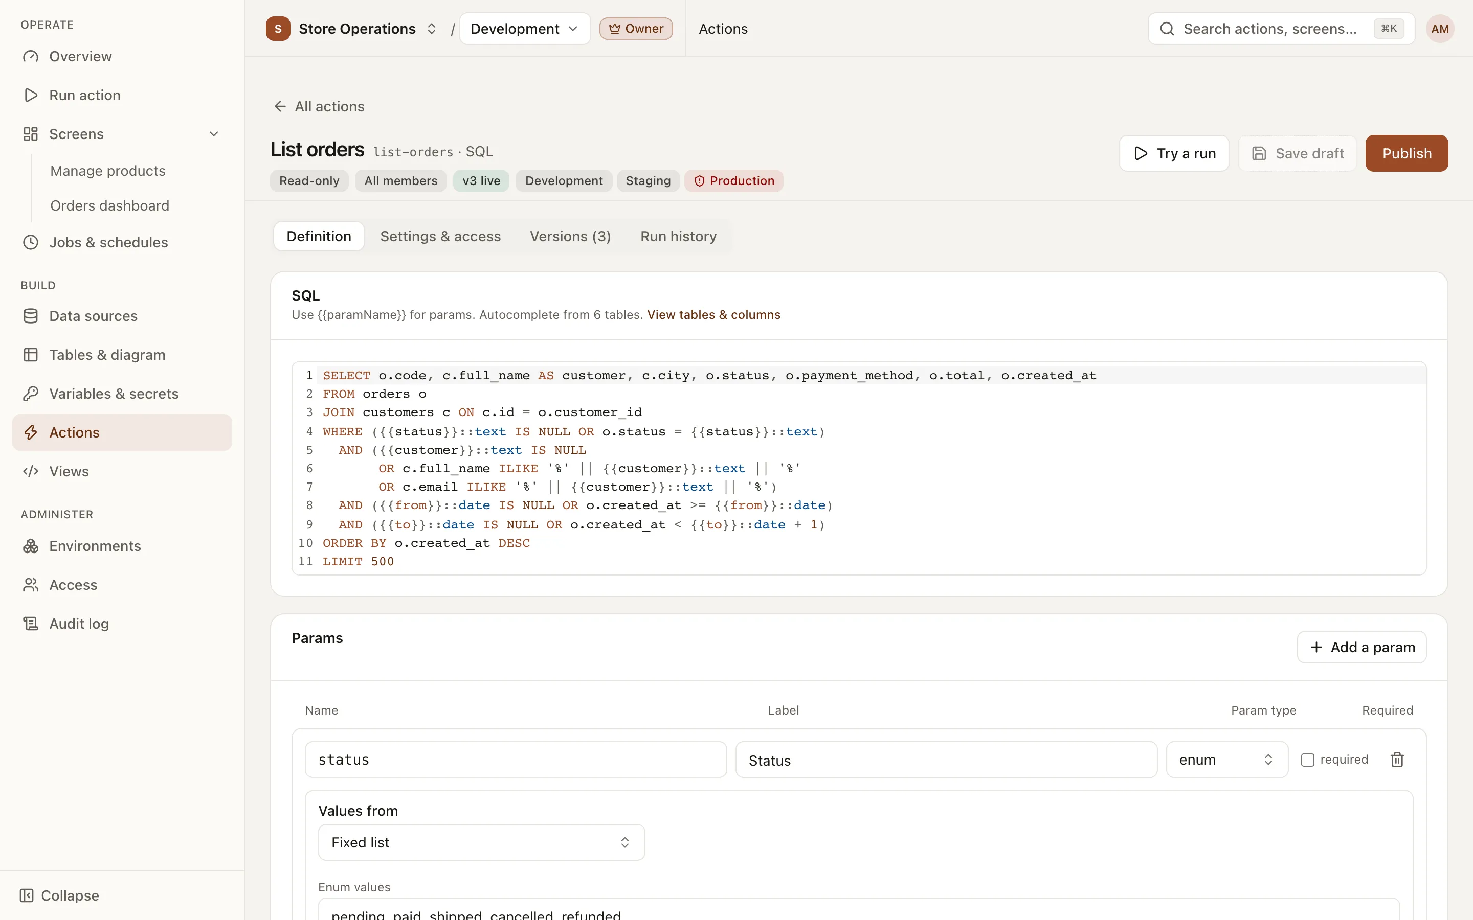Open the enum param type selector
This screenshot has width=1473, height=920.
coord(1226,760)
